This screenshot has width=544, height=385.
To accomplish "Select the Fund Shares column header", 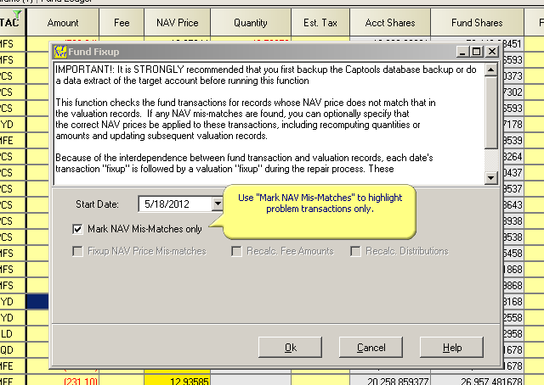I will pos(478,23).
